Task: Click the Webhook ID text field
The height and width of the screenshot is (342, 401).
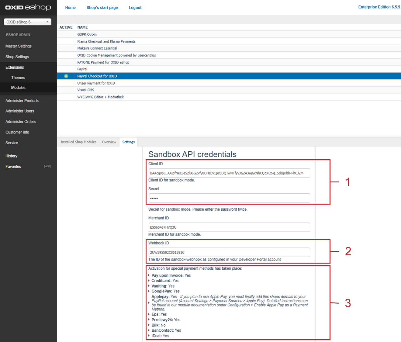Action: (x=229, y=252)
